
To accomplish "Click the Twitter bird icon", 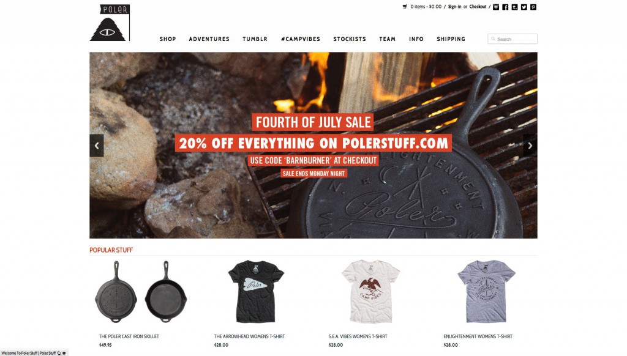I will [524, 7].
